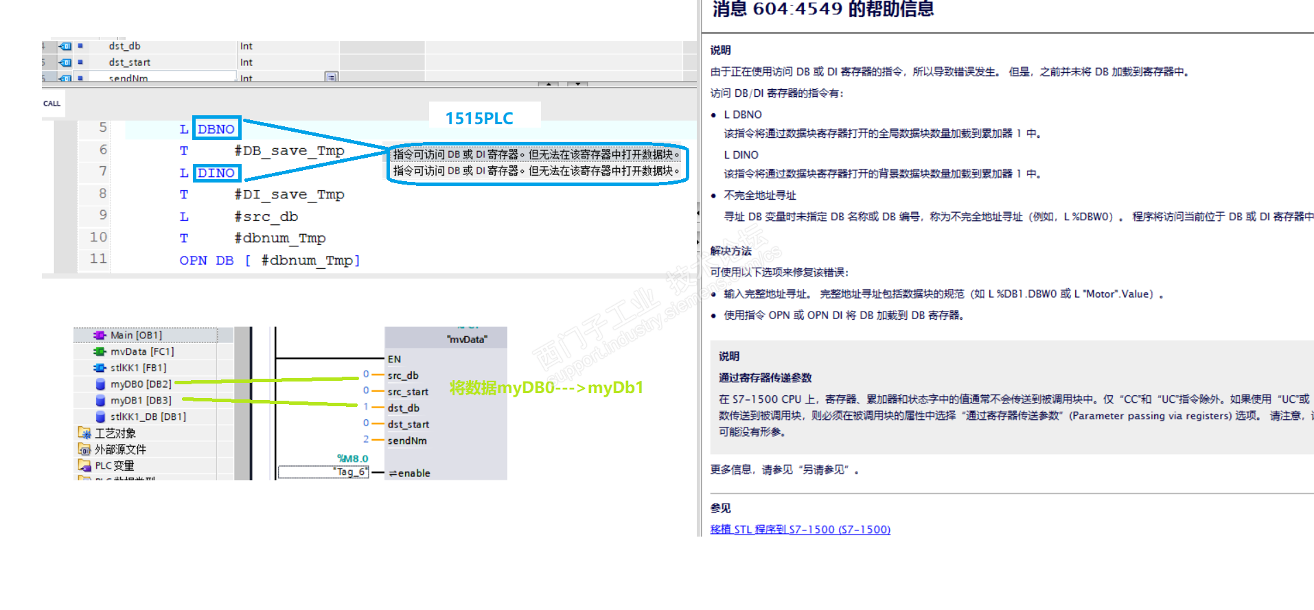Screen dimensions: 1314x610
Task: Click the "mvData" block call title
Action: coord(467,340)
